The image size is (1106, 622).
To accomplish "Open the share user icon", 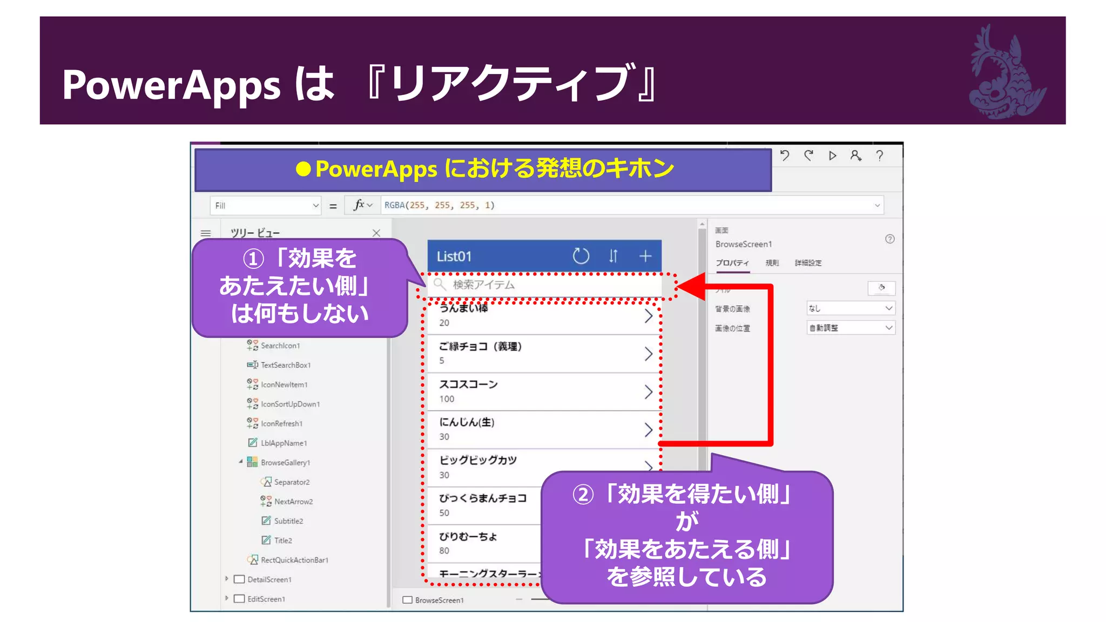I will pos(856,155).
